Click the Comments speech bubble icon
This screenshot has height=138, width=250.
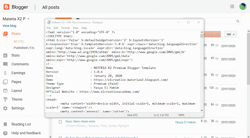click(x=5, y=64)
